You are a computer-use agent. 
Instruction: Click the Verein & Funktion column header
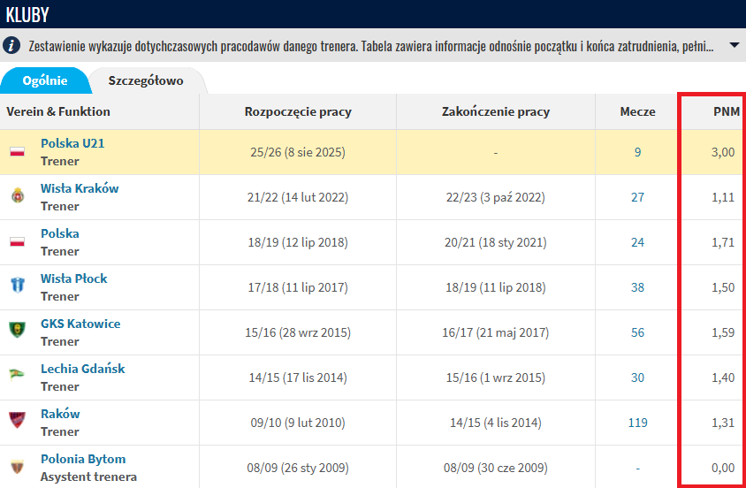(58, 111)
